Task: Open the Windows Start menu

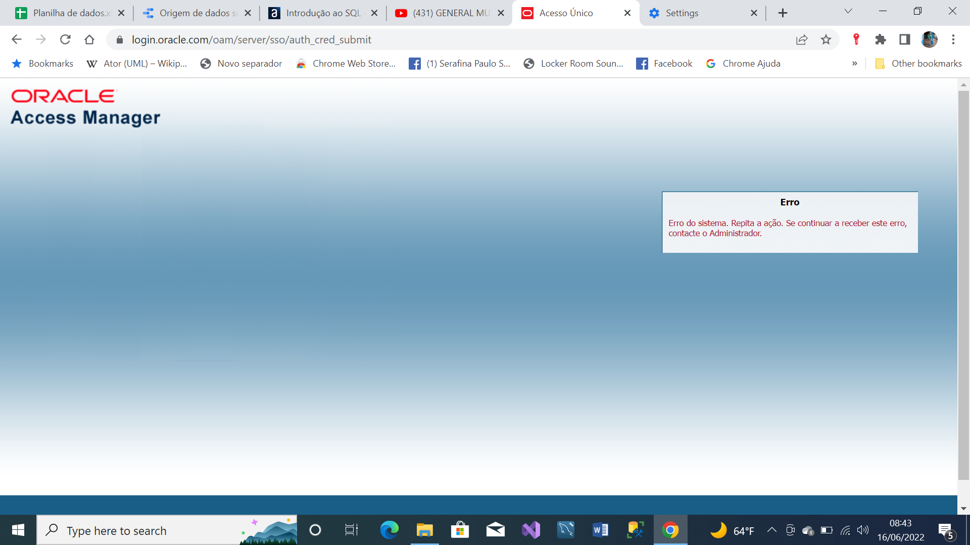Action: point(18,530)
